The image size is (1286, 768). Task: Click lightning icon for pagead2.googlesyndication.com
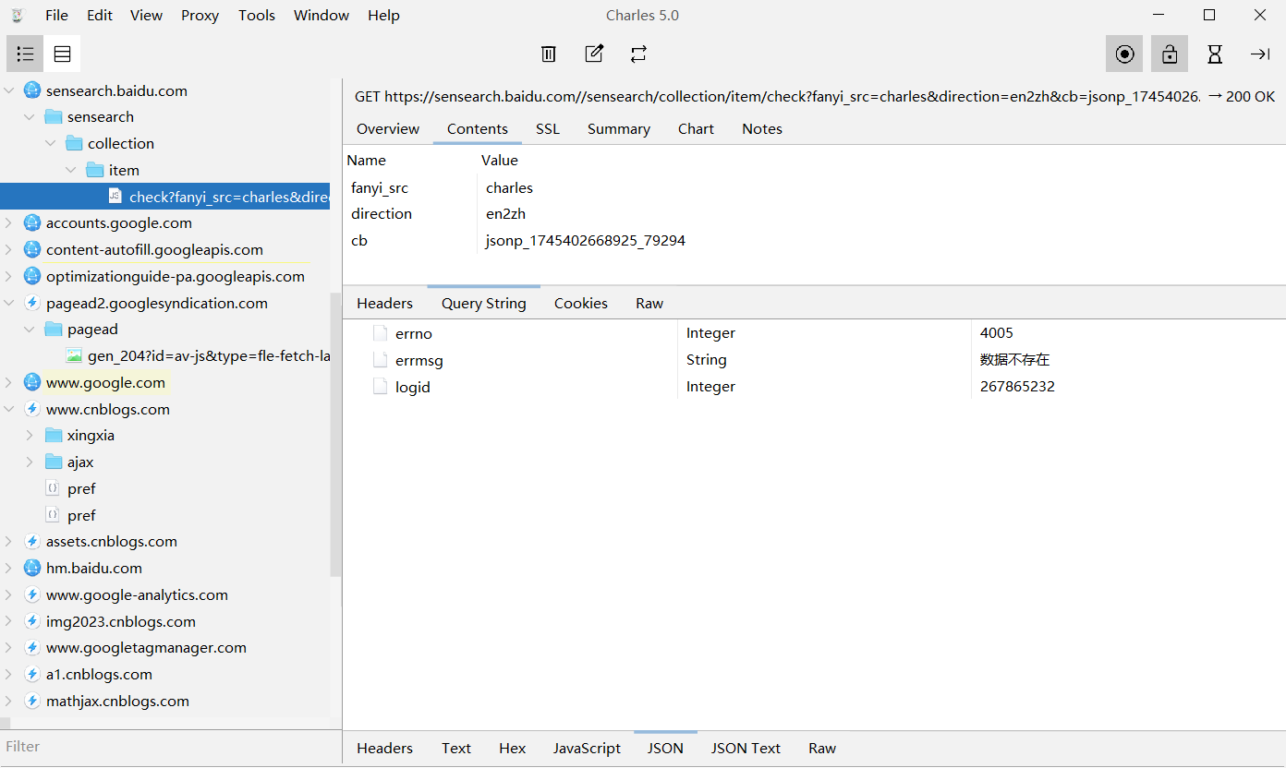tap(32, 303)
